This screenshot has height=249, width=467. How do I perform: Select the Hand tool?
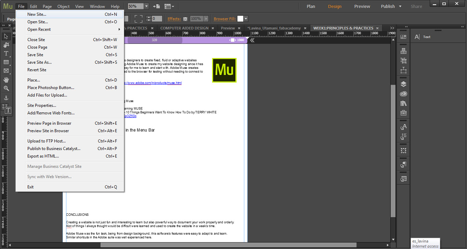coord(6,80)
